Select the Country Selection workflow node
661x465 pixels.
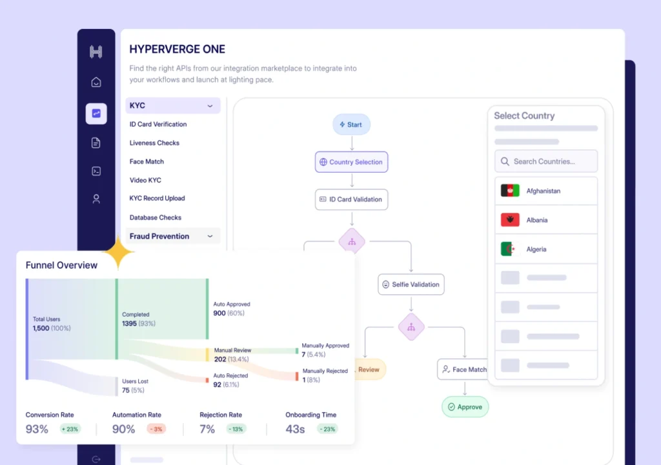click(351, 162)
